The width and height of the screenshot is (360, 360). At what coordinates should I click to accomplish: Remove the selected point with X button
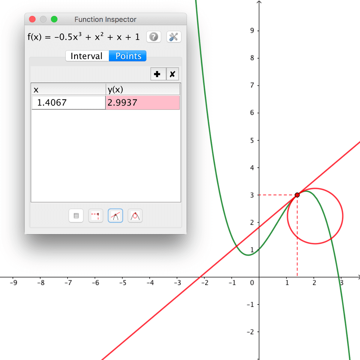[x=172, y=74]
